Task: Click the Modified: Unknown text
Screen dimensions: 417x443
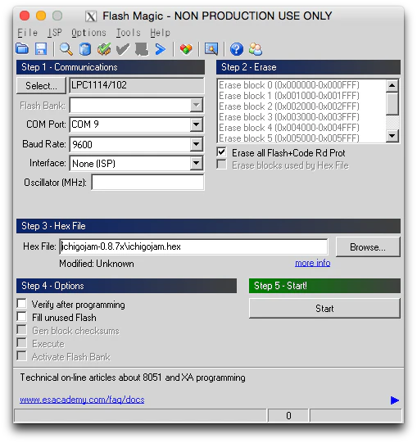Action: (x=97, y=264)
